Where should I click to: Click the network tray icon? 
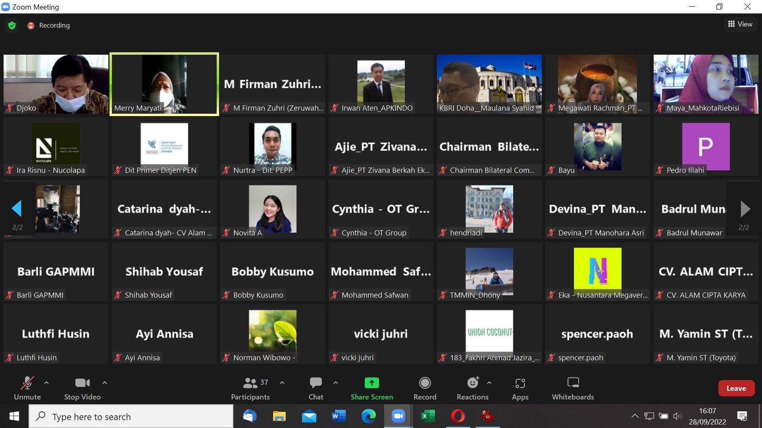pyautogui.click(x=649, y=416)
